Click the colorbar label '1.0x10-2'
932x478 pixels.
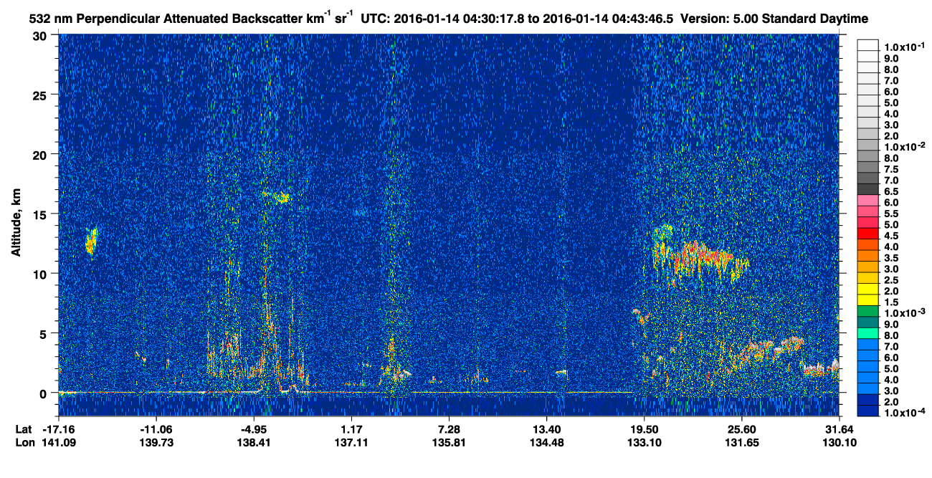[x=905, y=147]
